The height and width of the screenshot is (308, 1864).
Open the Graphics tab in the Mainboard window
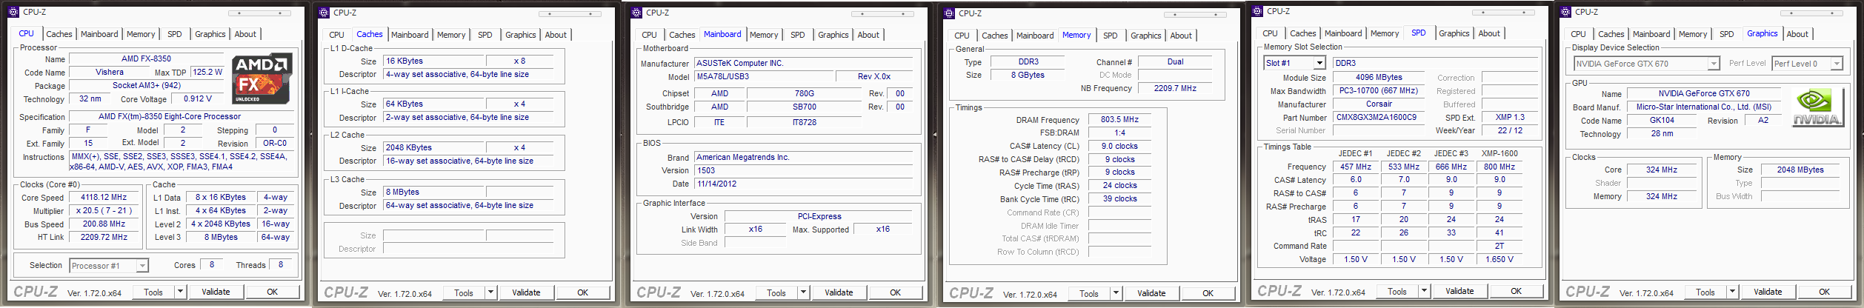pos(833,35)
